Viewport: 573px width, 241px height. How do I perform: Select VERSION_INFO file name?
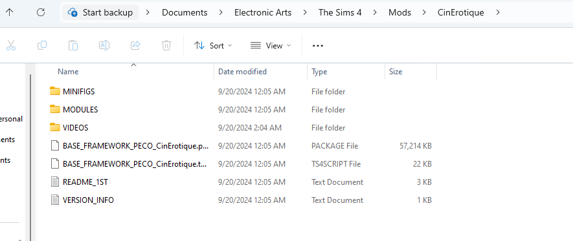pos(88,200)
